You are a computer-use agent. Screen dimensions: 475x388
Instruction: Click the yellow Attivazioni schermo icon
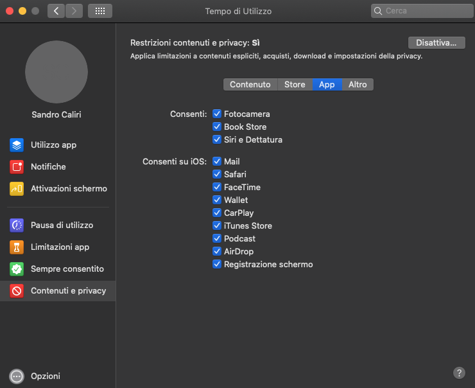click(x=17, y=189)
